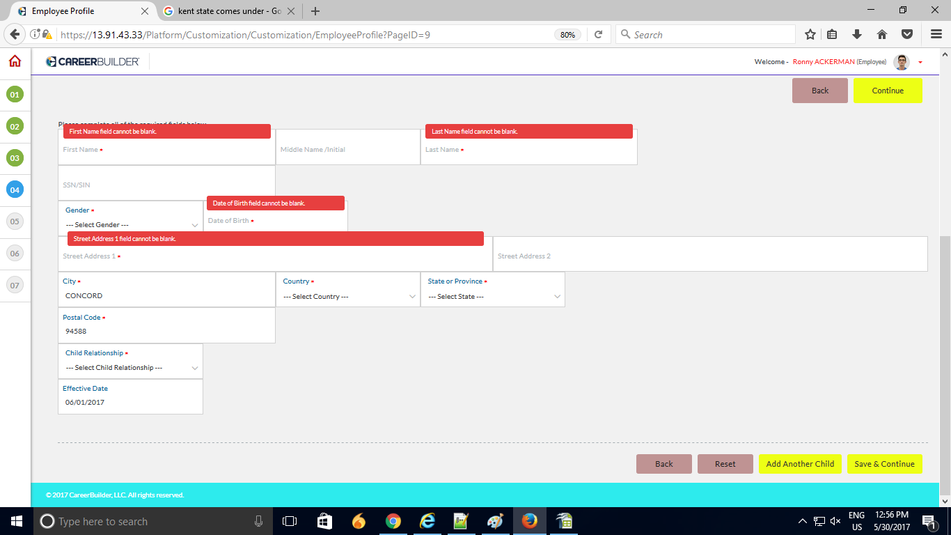Click the user profile avatar picture
Viewport: 951px width, 535px height.
coord(902,62)
